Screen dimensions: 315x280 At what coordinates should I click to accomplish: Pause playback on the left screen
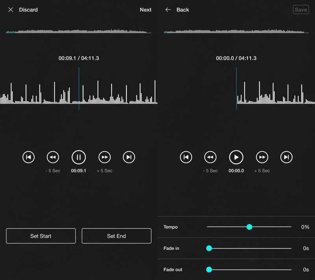click(x=79, y=157)
